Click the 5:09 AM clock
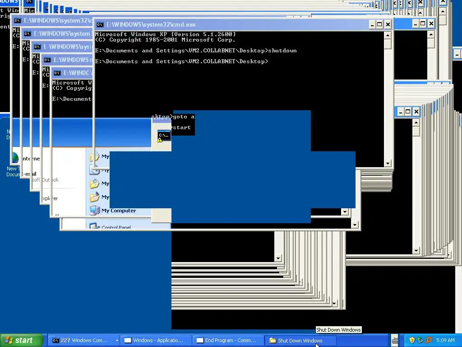Screen dimensions: 462x347 (445, 340)
